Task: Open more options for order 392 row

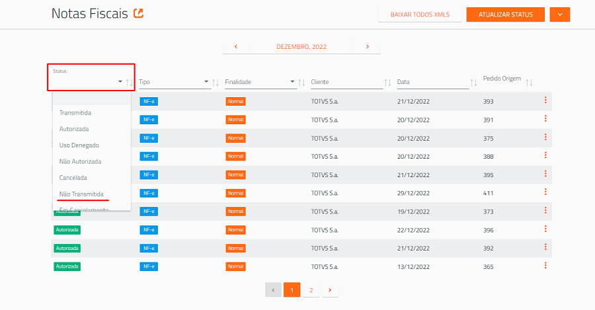Action: (545, 247)
